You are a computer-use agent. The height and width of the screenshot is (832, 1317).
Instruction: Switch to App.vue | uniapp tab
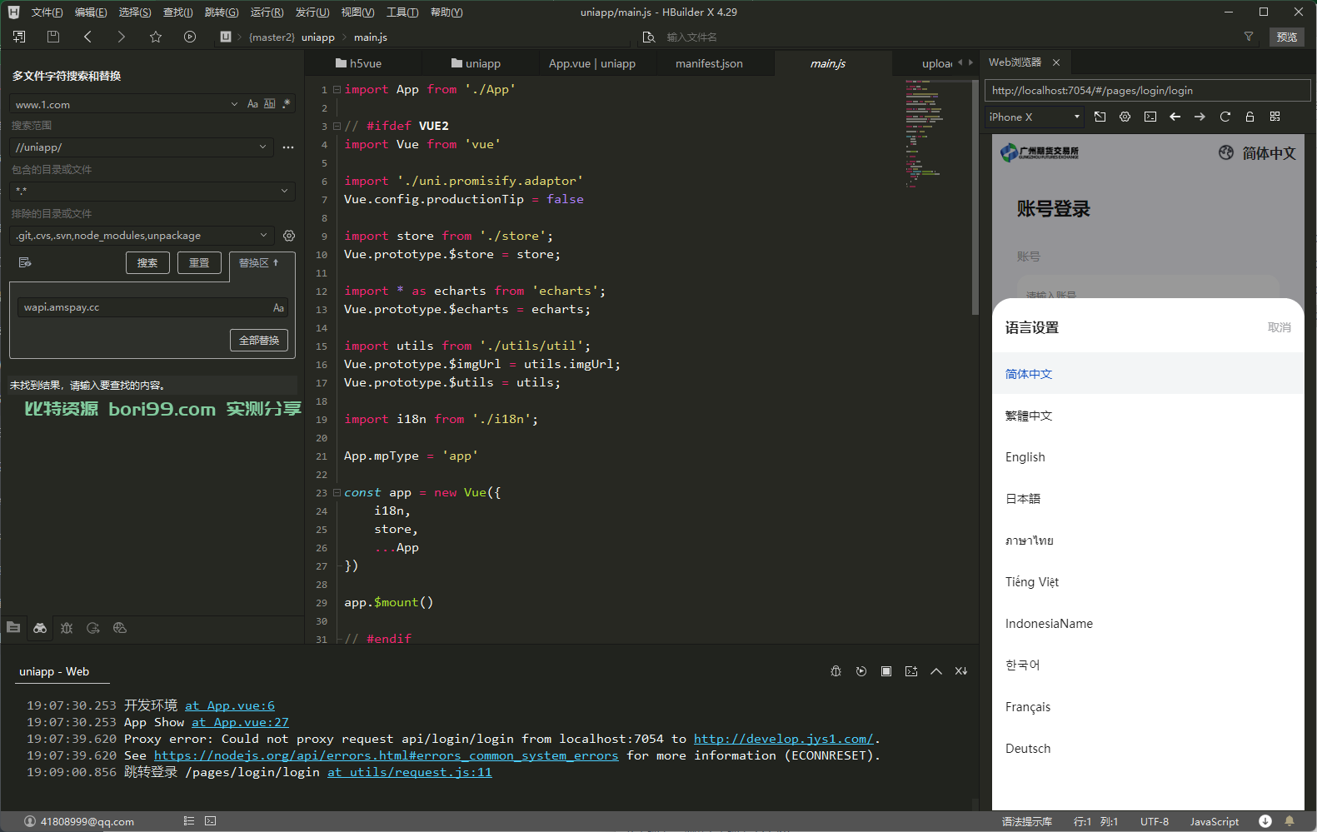coord(592,63)
